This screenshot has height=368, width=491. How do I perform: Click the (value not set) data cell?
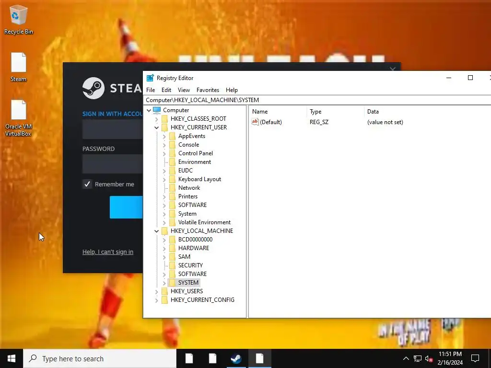click(x=385, y=122)
